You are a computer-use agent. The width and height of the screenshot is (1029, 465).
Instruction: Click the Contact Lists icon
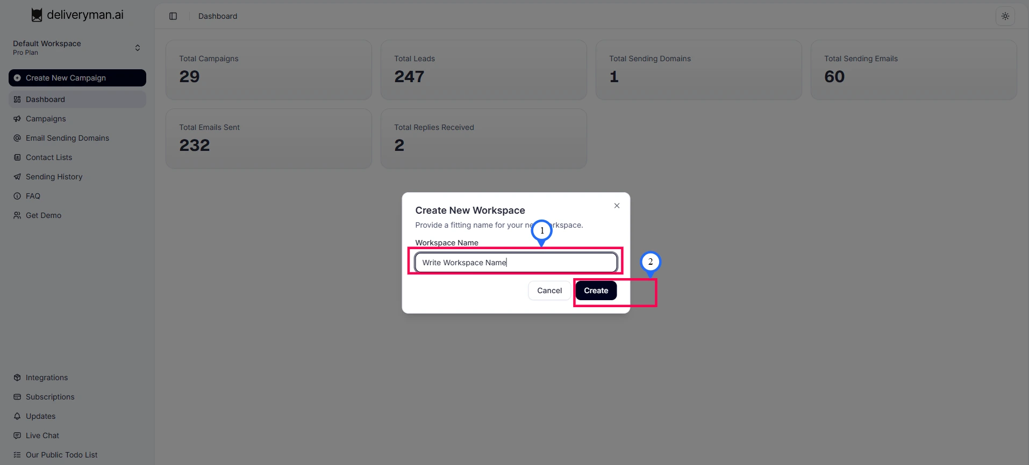17,157
